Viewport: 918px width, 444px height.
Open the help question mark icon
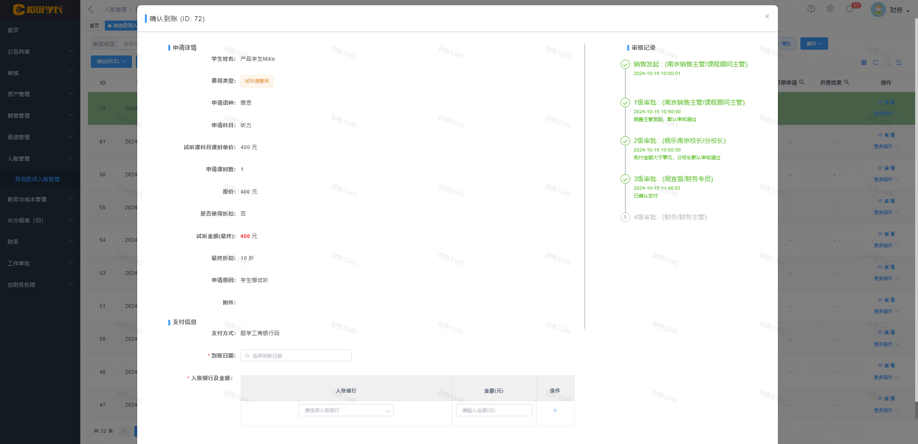[811, 9]
